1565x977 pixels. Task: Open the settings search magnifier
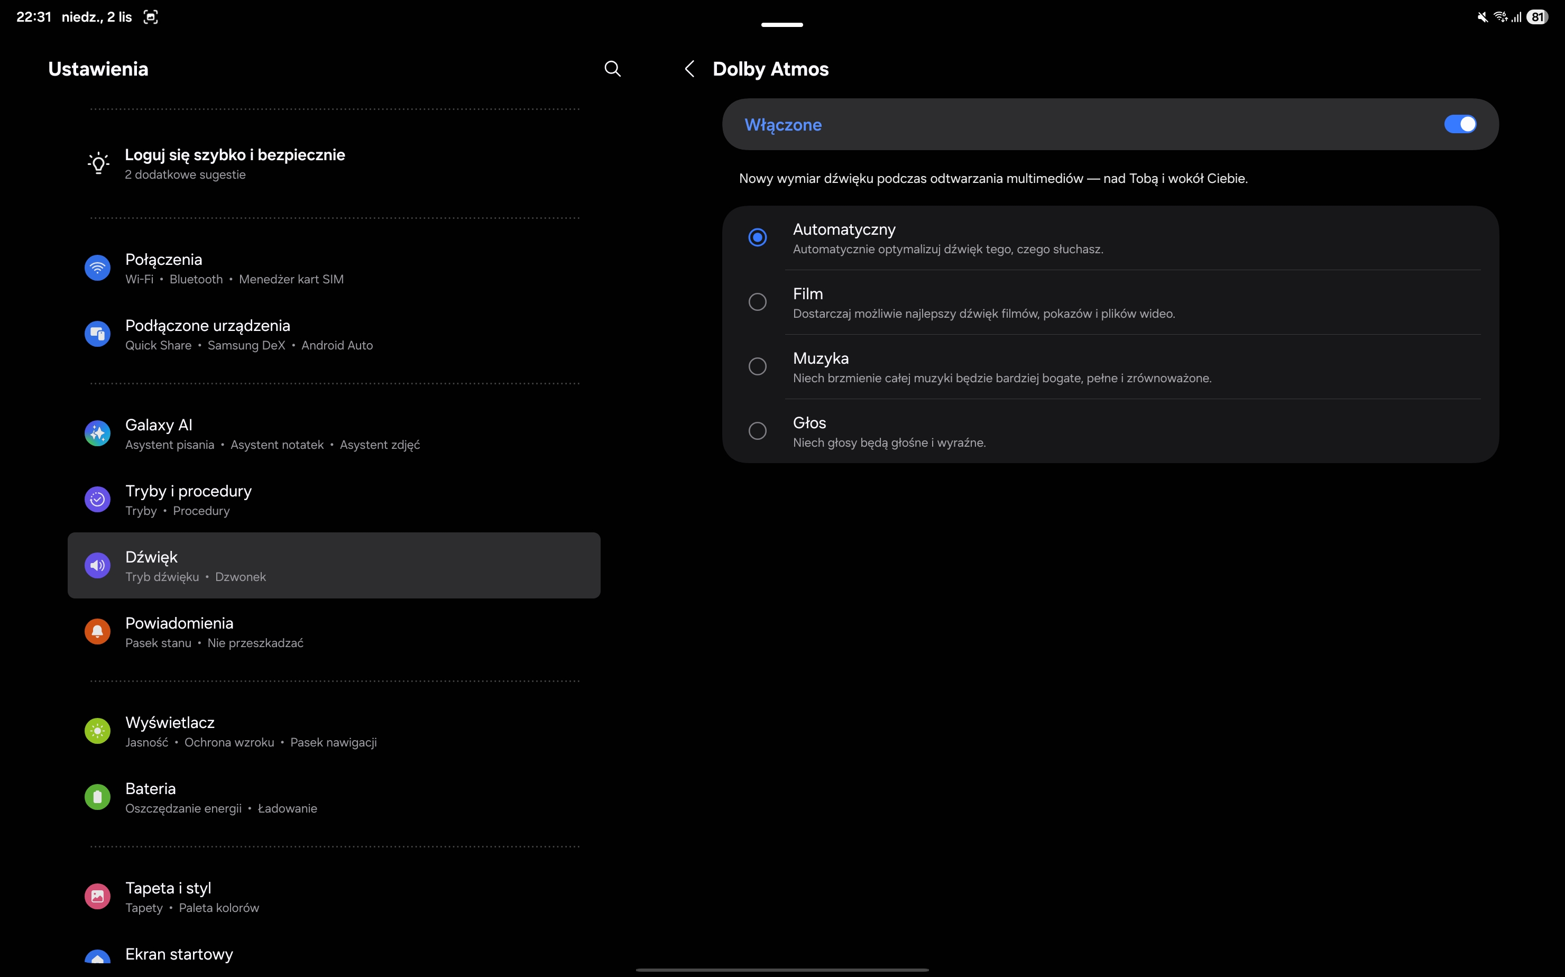tap(612, 69)
